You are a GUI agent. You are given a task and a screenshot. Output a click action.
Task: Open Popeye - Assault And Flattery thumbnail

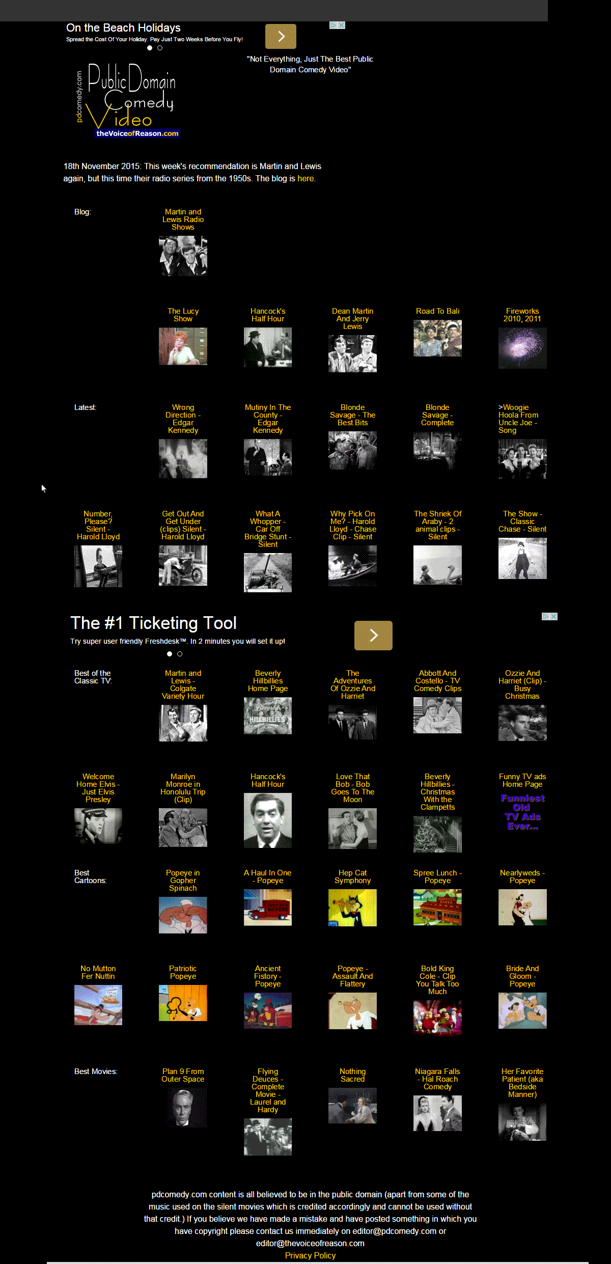click(x=352, y=1011)
